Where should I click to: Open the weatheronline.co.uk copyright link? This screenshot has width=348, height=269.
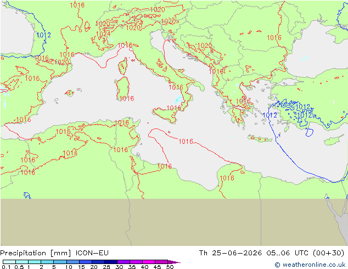tap(310, 265)
